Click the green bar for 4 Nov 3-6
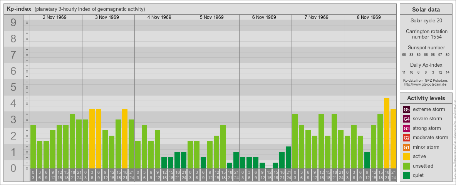Image resolution: width=456 pixels, height=185 pixels. click(144, 146)
